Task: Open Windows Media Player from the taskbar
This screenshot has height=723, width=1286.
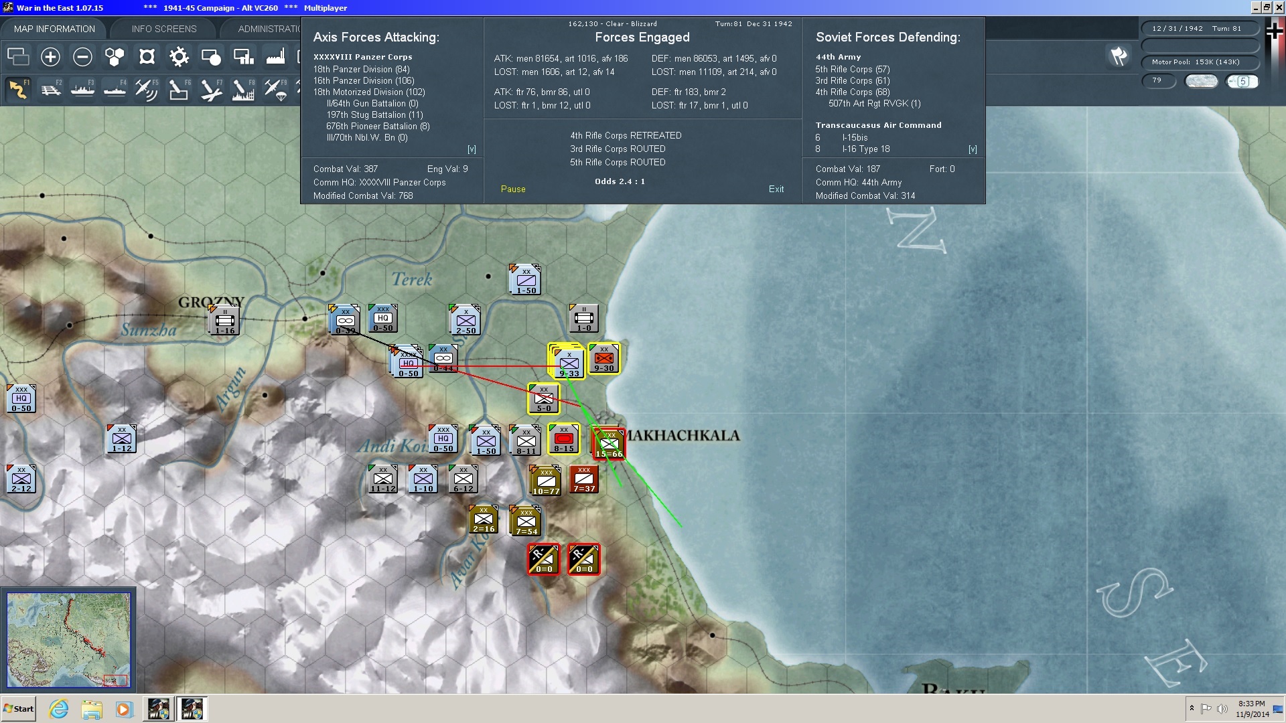Action: [125, 709]
